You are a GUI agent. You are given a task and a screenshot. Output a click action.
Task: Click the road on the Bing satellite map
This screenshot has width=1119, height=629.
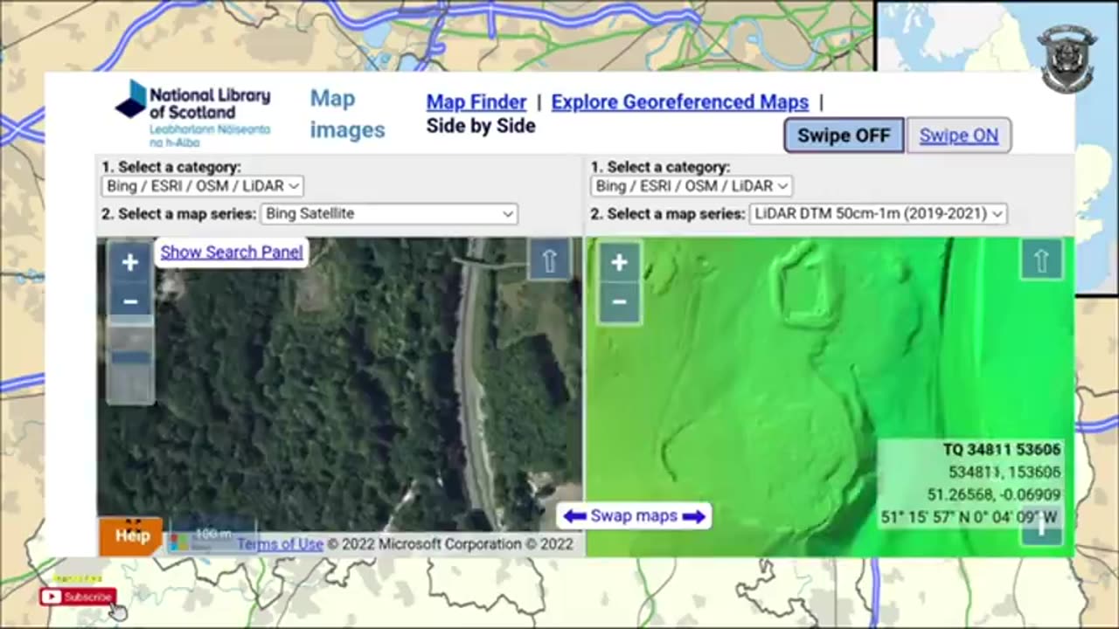point(473,384)
